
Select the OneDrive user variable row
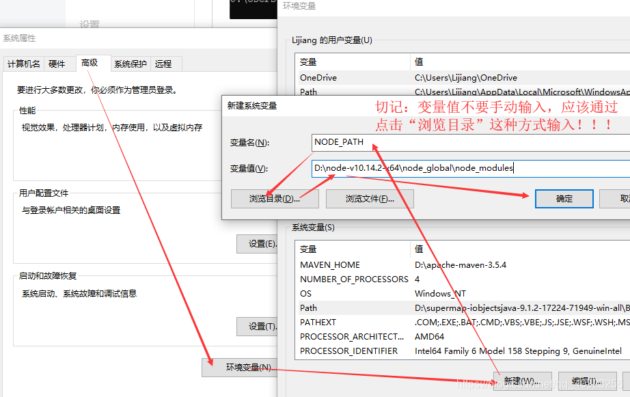tap(463, 77)
